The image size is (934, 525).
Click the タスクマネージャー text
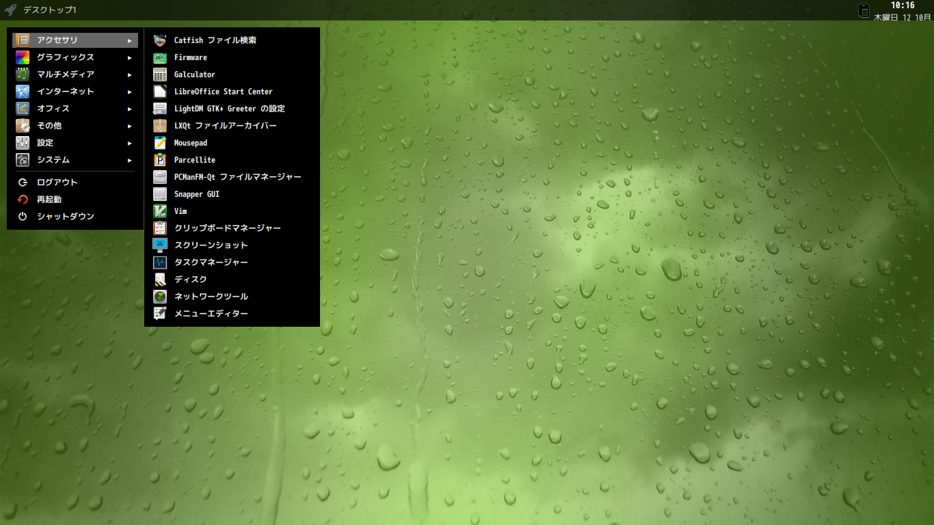[211, 262]
